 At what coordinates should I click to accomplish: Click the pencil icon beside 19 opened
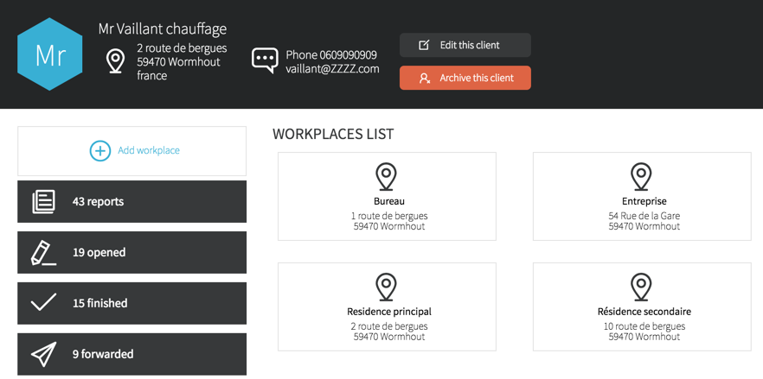pos(43,253)
